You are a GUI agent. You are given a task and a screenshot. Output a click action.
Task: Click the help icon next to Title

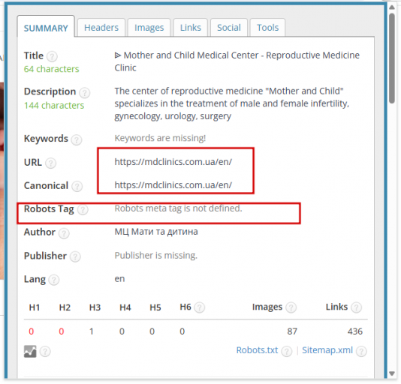(52, 56)
